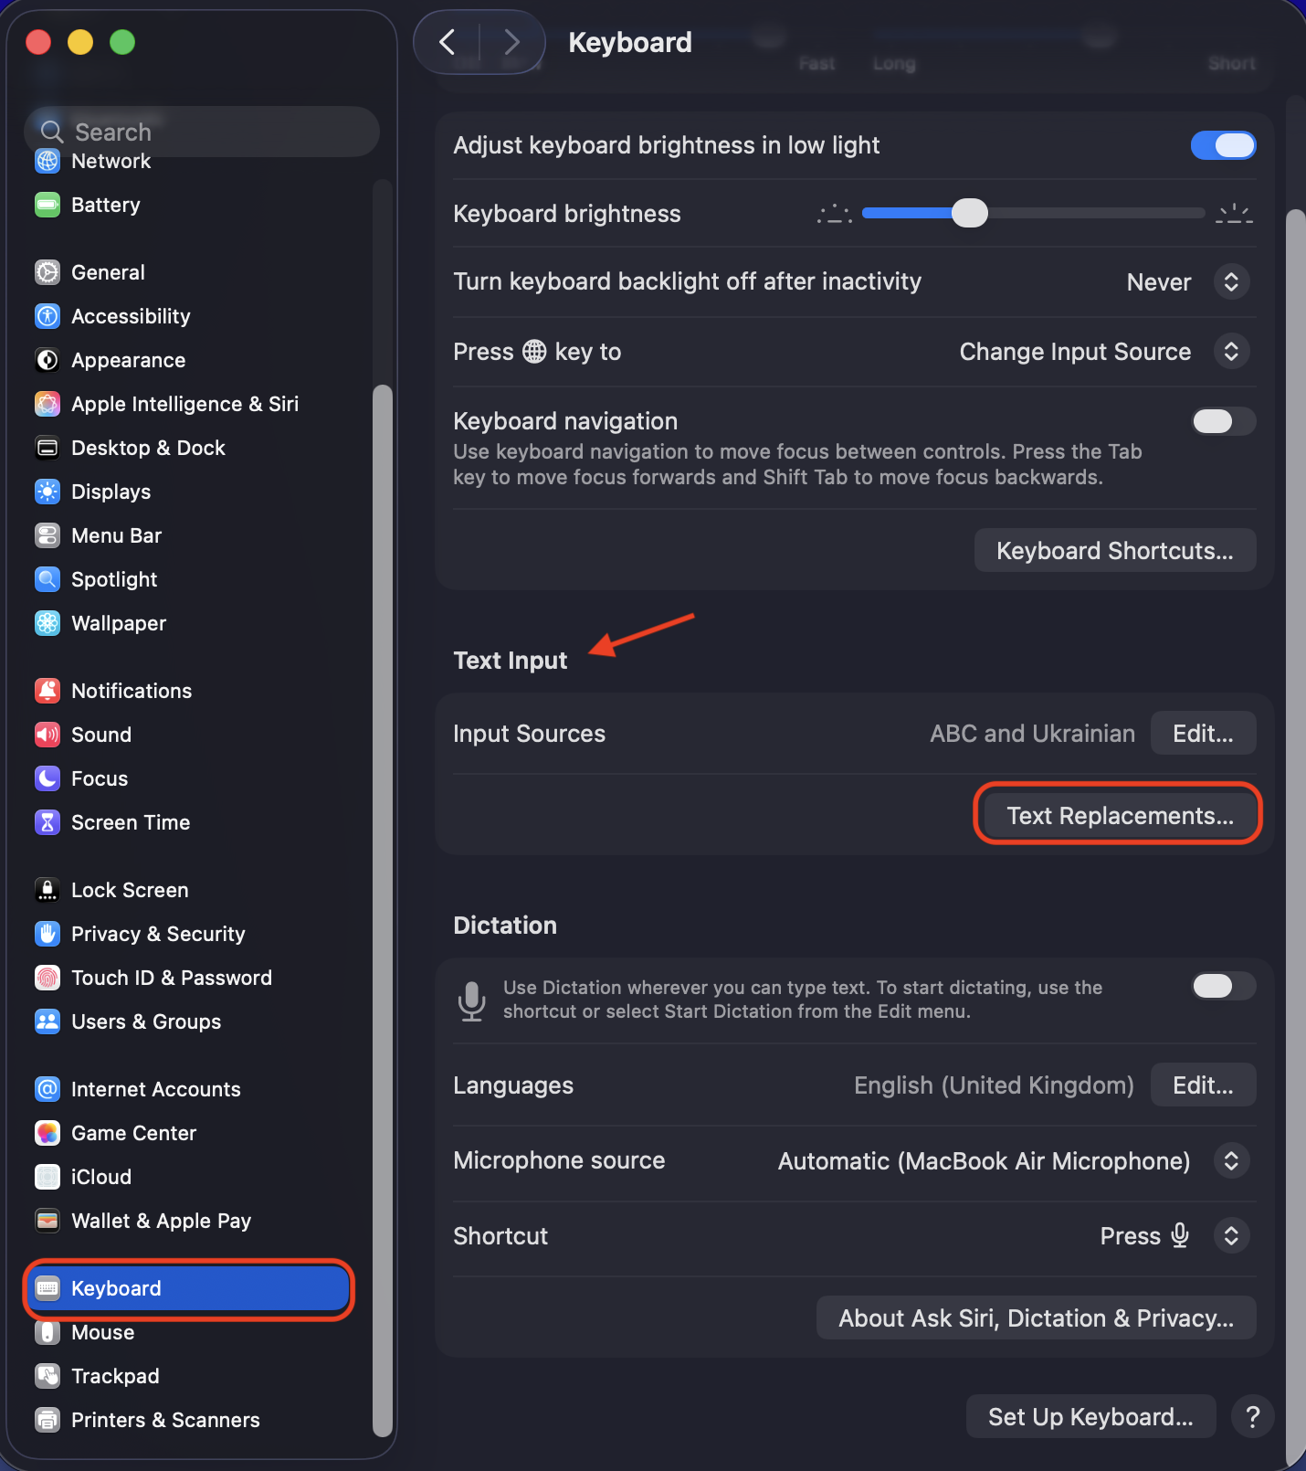Click the Search field in the sidebar
The image size is (1306, 1471).
[x=201, y=131]
